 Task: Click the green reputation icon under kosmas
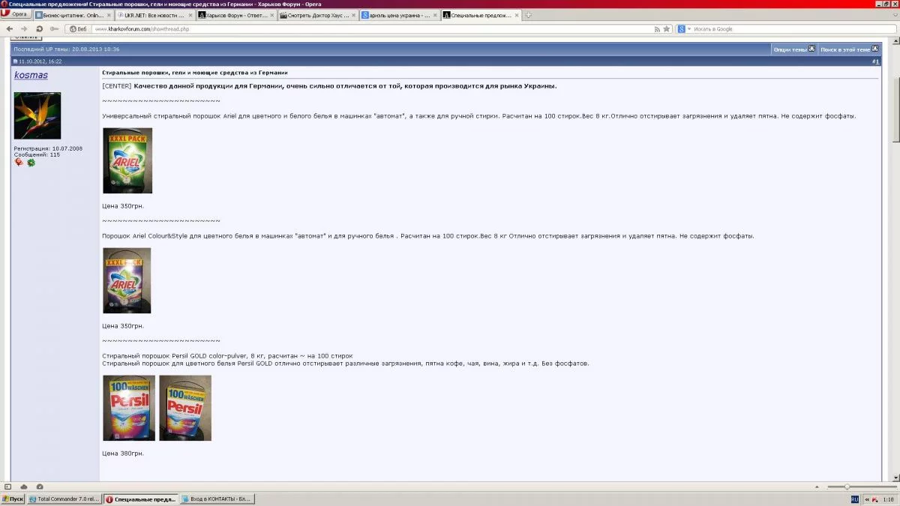[x=31, y=162]
